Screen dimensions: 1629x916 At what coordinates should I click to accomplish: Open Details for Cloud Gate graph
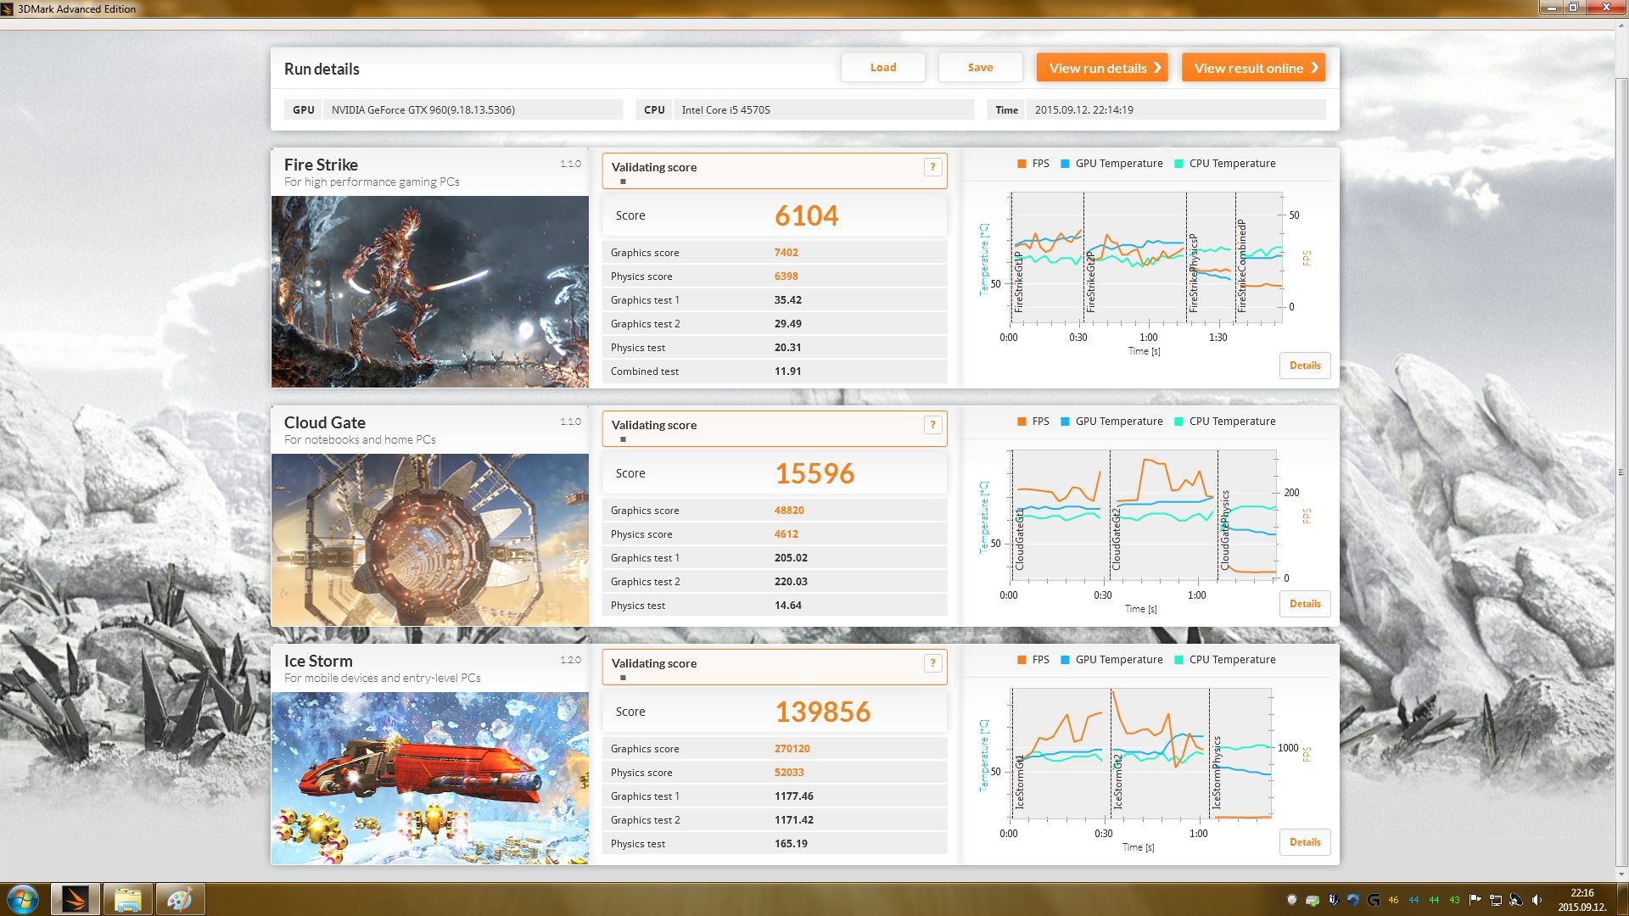coord(1305,604)
